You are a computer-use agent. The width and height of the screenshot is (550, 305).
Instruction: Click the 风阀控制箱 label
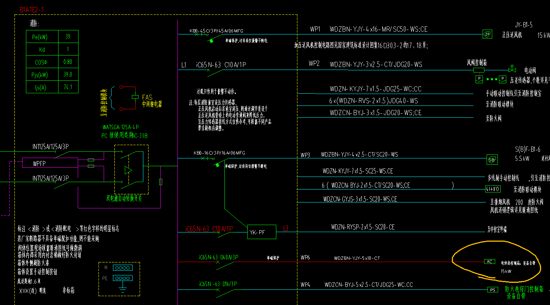click(x=477, y=63)
